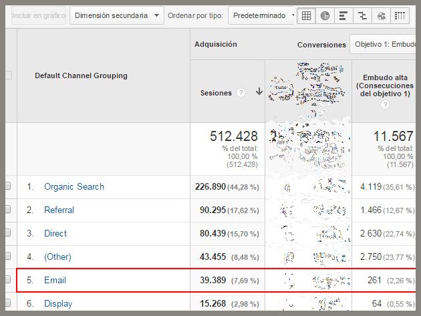Open the Organic Search channel link

coord(74,186)
